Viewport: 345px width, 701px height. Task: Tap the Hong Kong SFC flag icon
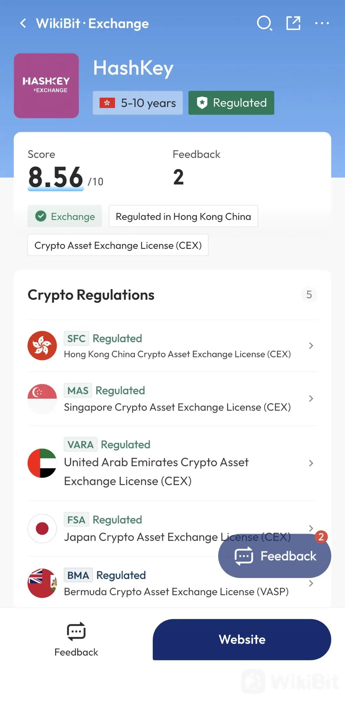[42, 346]
